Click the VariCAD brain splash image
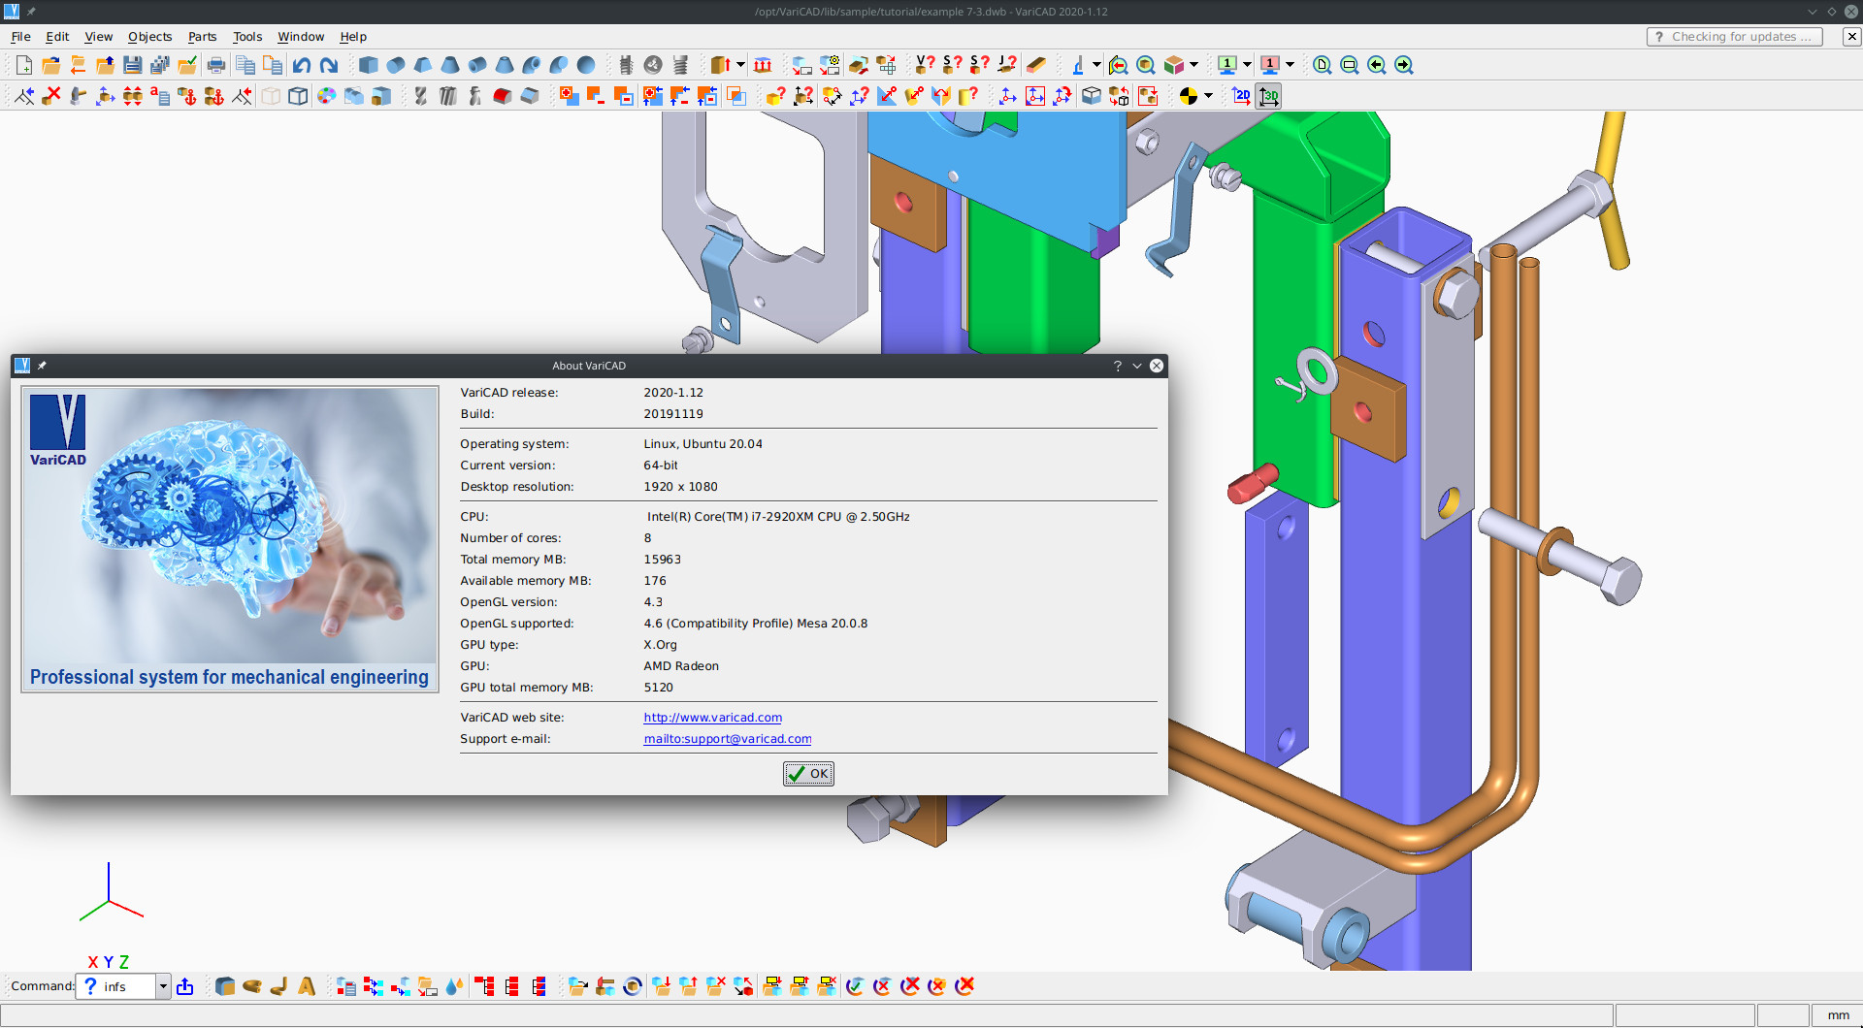This screenshot has height=1028, width=1863. pyautogui.click(x=230, y=539)
